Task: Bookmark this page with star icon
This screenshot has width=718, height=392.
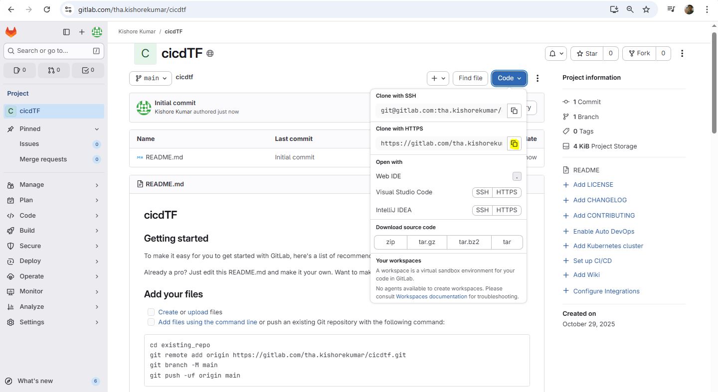Action: point(646,9)
